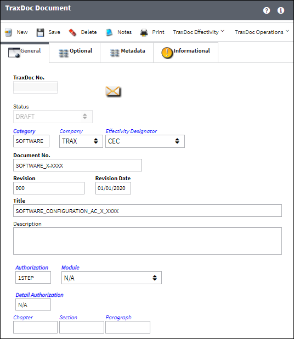Expand the TraxDoc Operations menu
Image resolution: width=294 pixels, height=339 pixels.
pos(262,32)
